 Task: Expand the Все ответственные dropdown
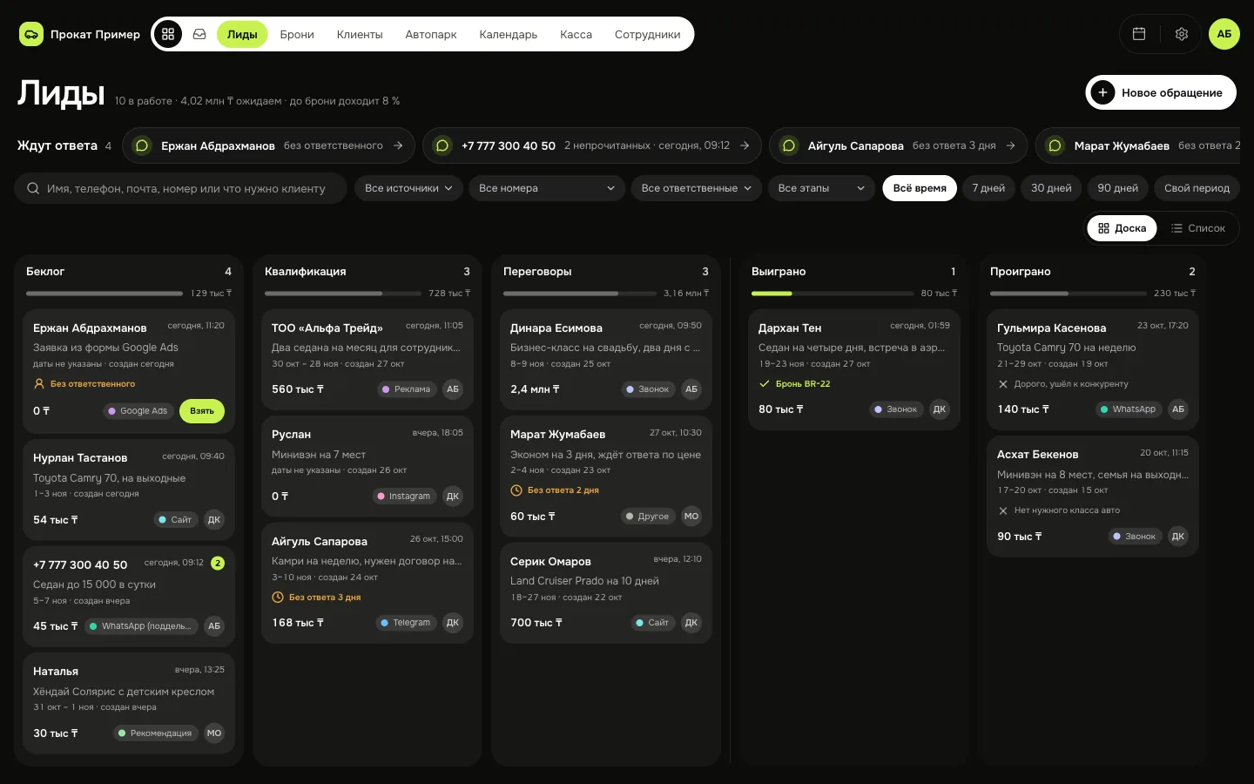(697, 188)
